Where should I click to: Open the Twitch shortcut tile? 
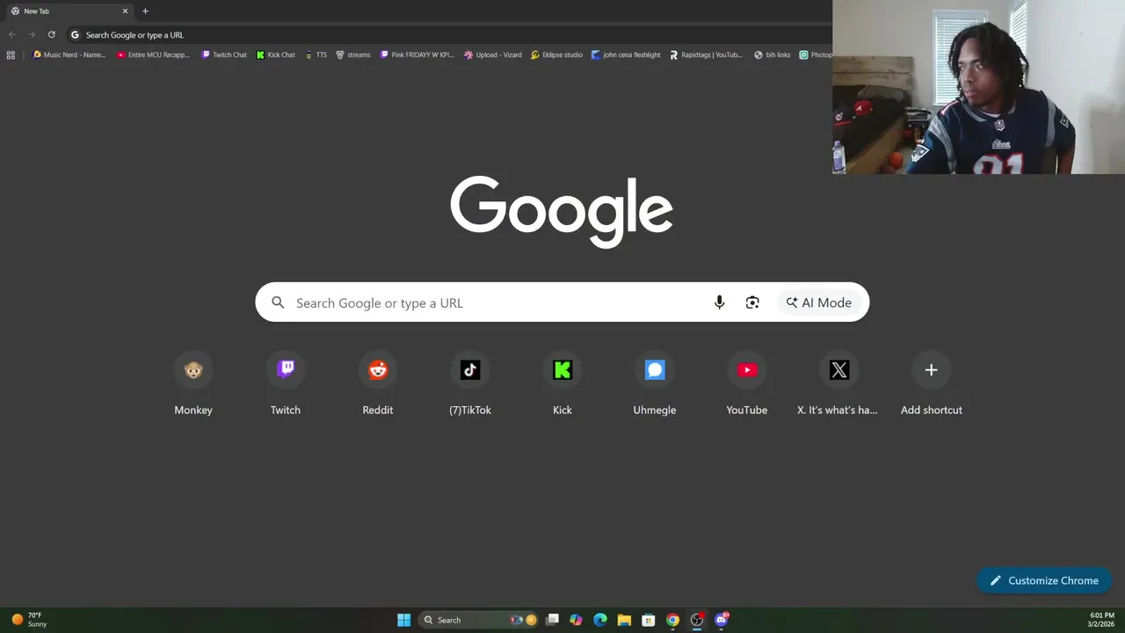[x=286, y=384]
